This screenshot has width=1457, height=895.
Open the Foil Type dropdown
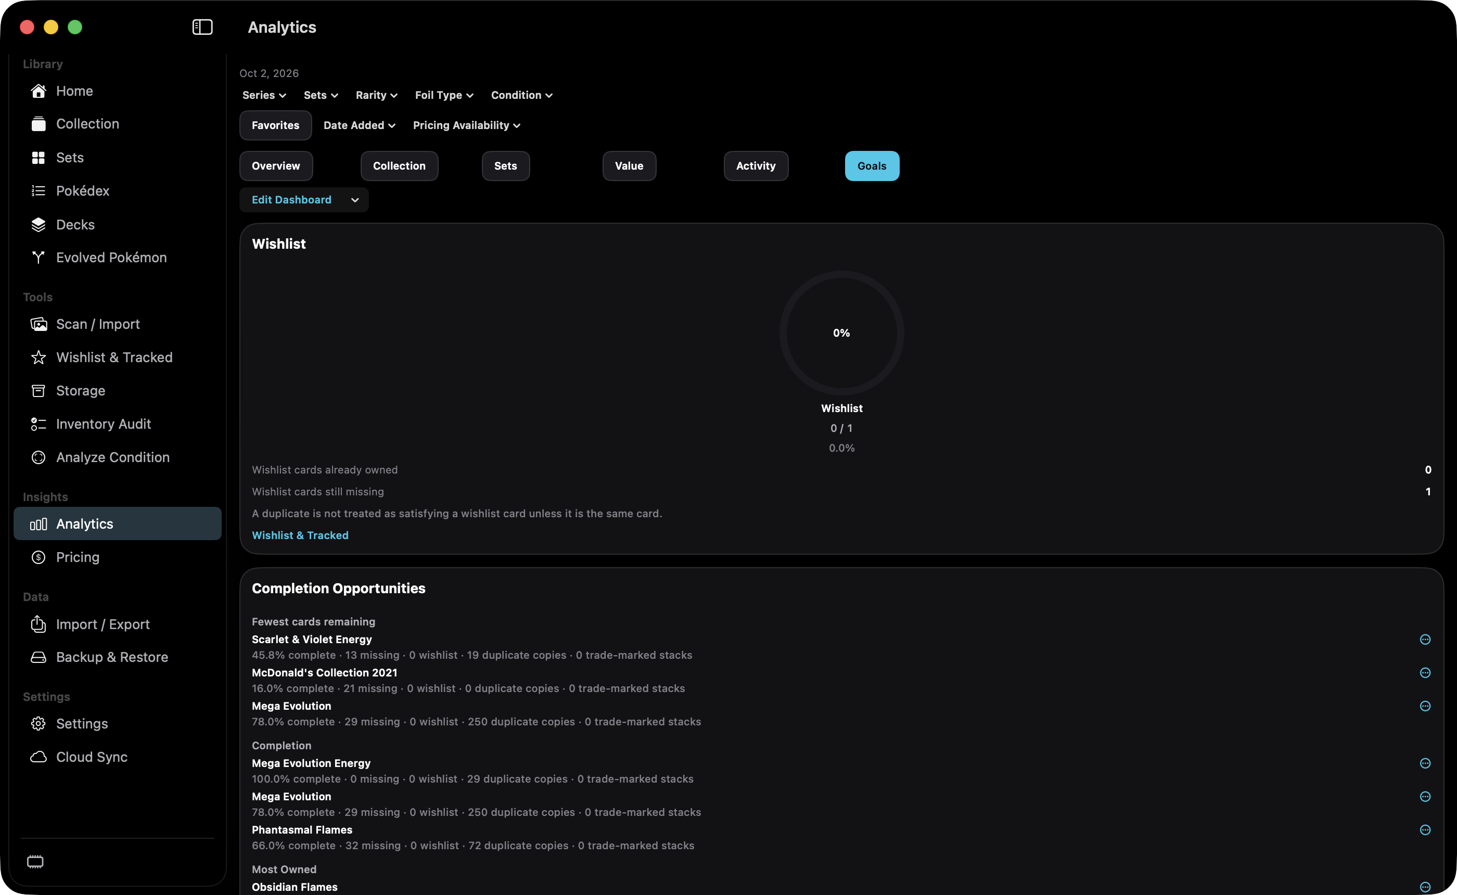click(444, 95)
